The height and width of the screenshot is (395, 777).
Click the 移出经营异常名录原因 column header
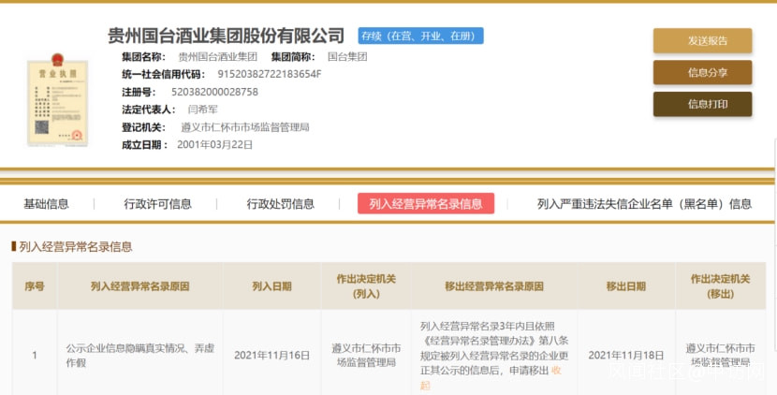click(494, 286)
